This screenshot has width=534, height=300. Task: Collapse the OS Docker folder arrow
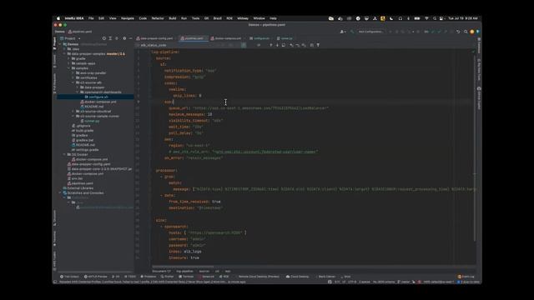[64, 154]
